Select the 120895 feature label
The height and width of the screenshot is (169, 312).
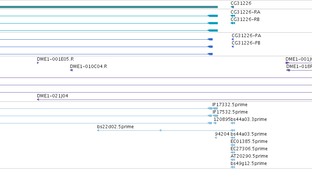pyautogui.click(x=222, y=119)
